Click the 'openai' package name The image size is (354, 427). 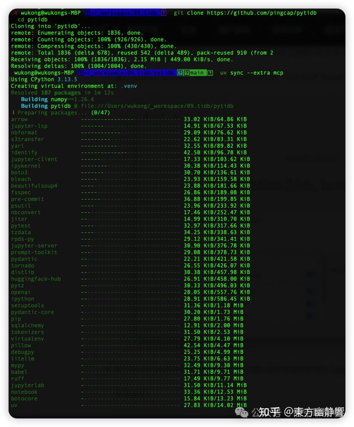coord(21,292)
